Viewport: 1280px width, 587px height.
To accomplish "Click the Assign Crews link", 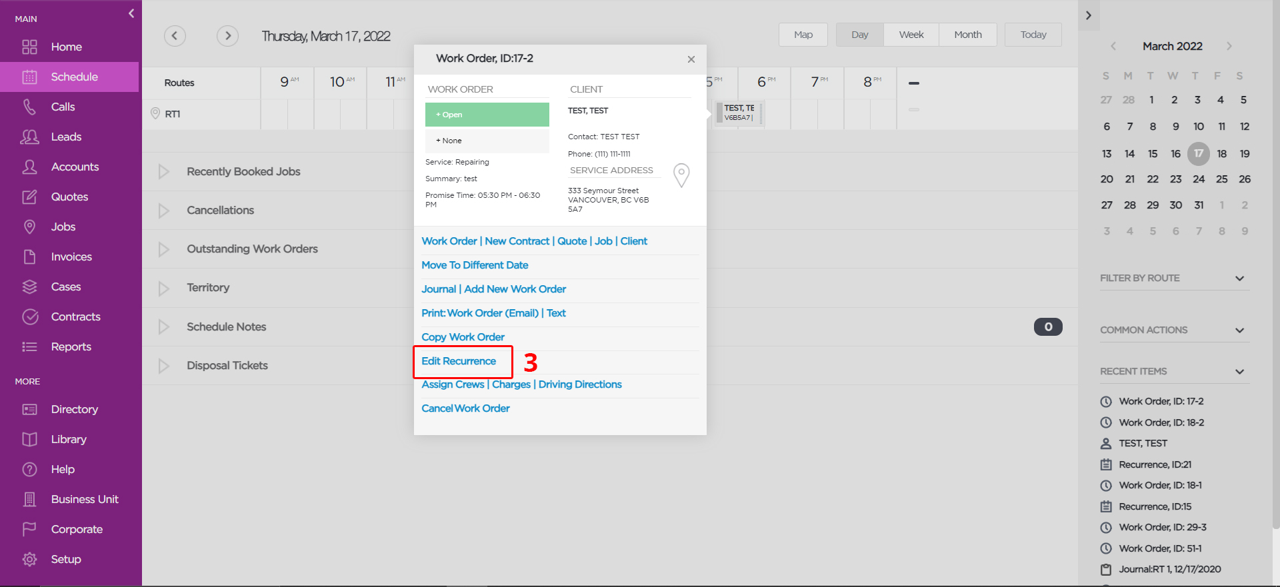I will point(453,384).
